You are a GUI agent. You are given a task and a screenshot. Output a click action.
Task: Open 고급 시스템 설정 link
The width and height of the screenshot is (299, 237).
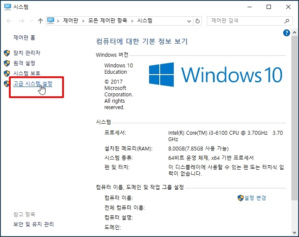tap(33, 84)
